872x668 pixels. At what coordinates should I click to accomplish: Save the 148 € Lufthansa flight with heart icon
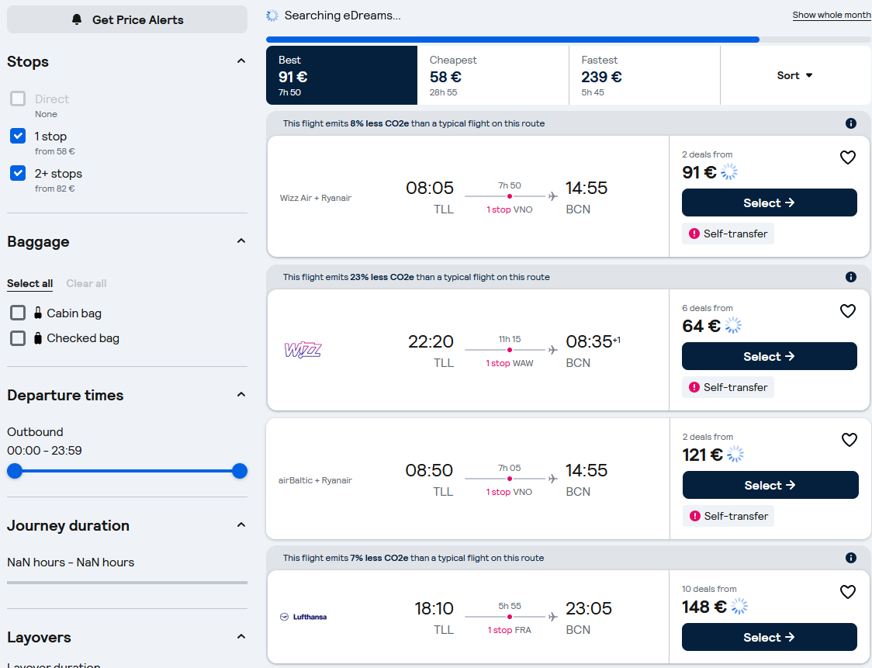[x=847, y=592]
